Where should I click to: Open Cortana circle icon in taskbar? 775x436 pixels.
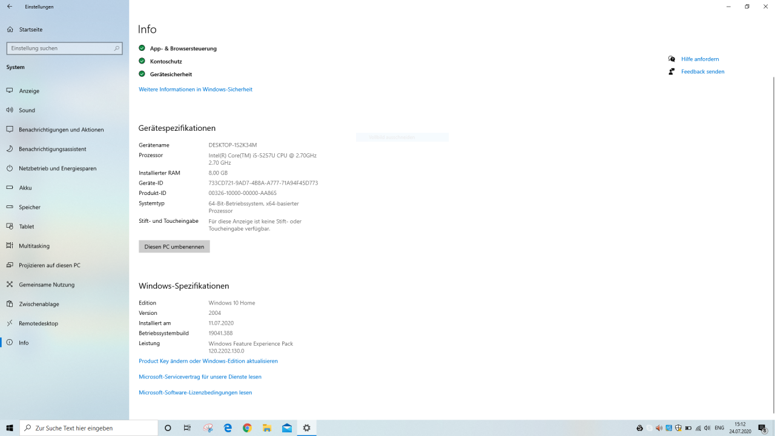(168, 428)
